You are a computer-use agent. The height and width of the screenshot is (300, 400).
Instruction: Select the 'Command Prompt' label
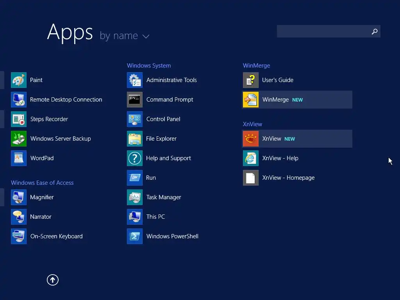click(x=170, y=100)
